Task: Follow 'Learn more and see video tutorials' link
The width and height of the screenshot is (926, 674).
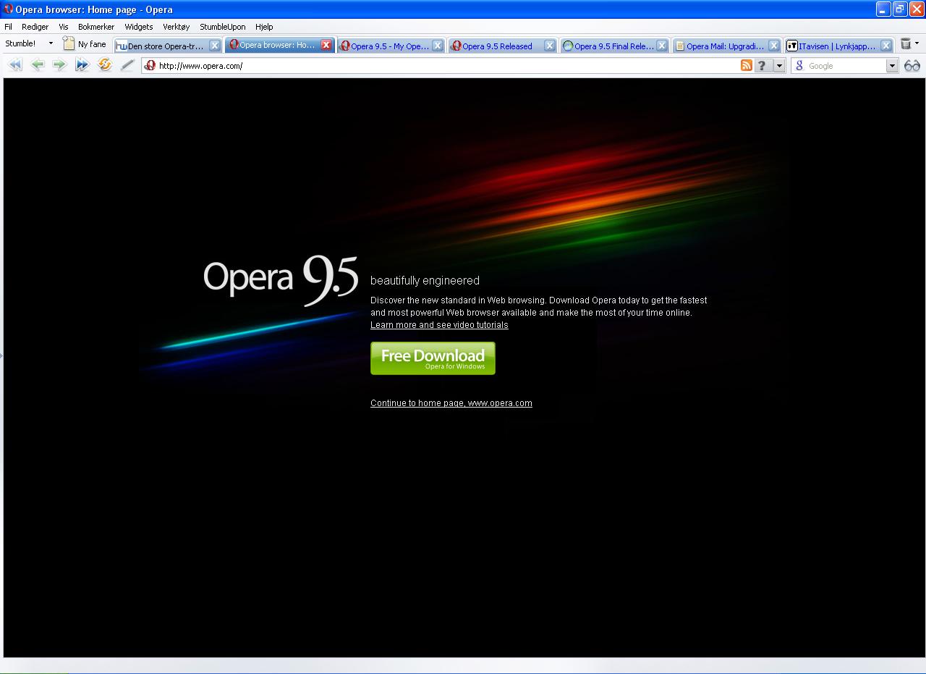Action: pyautogui.click(x=439, y=325)
